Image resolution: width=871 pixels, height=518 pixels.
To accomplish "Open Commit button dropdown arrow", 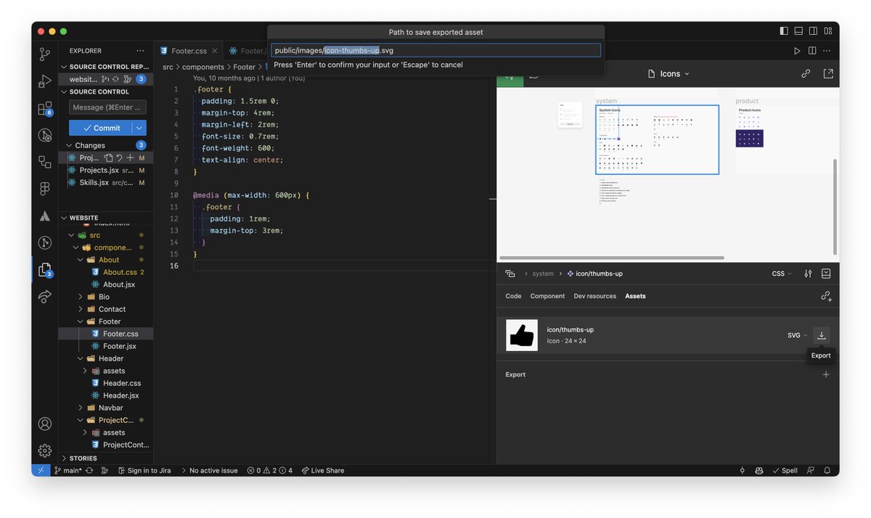I will point(139,128).
